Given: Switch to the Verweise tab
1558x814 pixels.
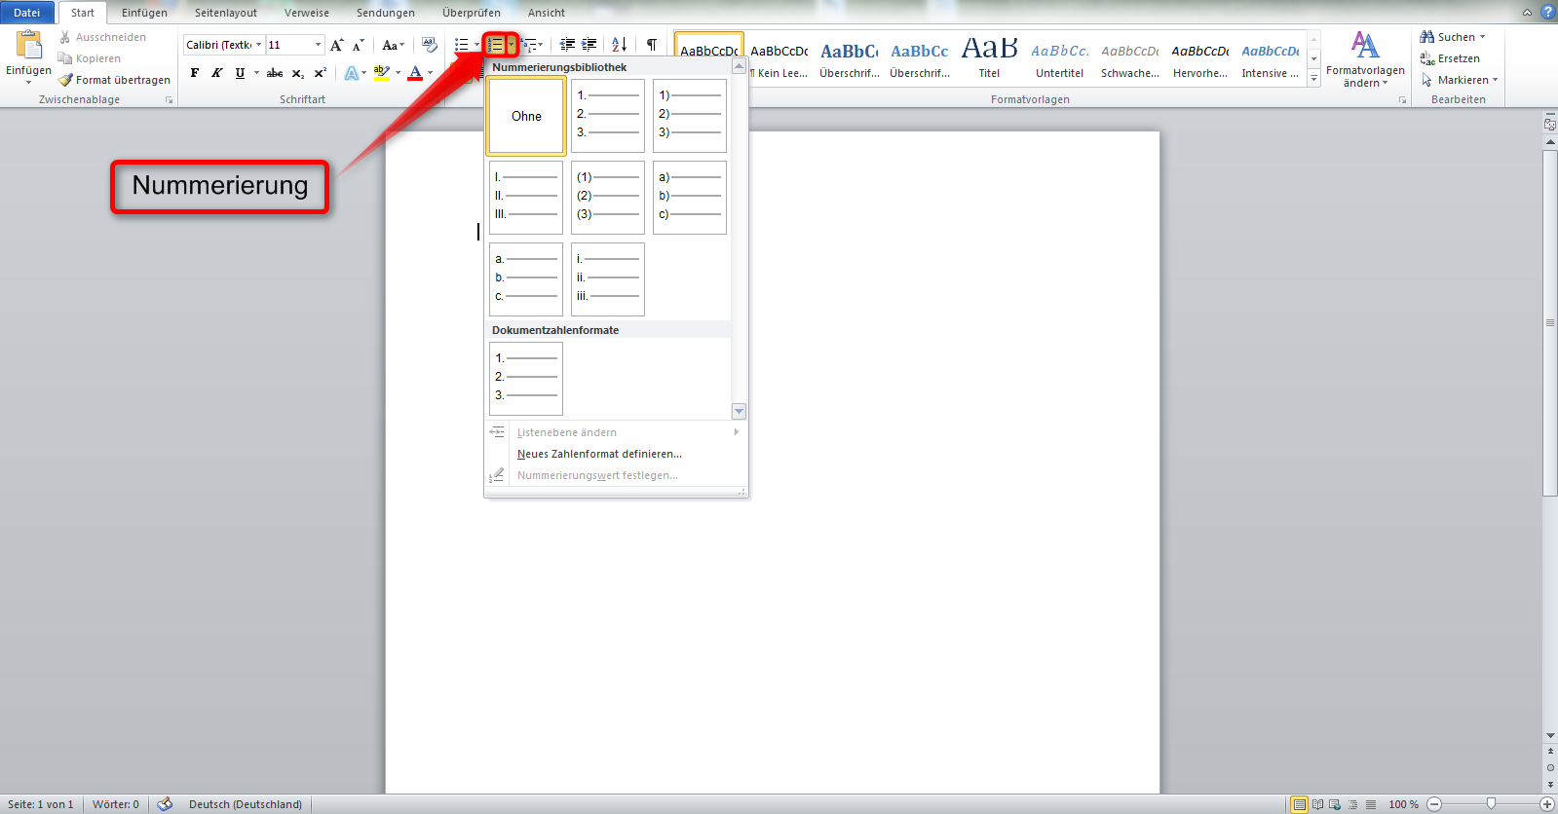Looking at the screenshot, I should coord(307,13).
